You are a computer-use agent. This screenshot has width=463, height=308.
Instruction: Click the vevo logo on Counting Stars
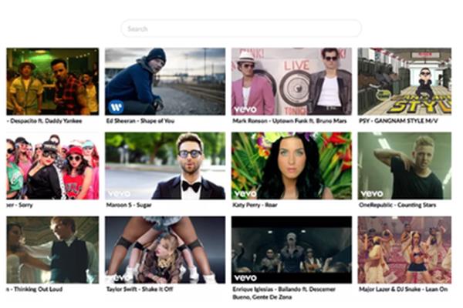point(372,194)
